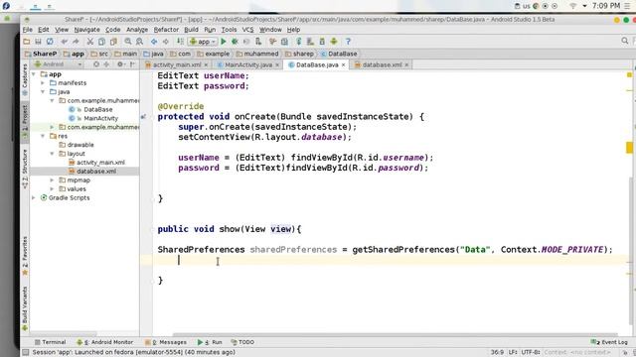Screen dimensions: 636x357
Task: Click the navigate Back arrow icon
Action: (154, 42)
